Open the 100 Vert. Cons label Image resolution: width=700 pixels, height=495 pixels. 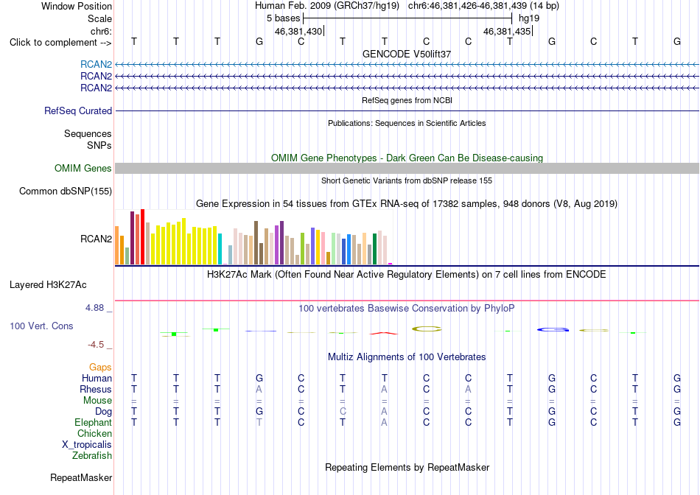pos(41,326)
